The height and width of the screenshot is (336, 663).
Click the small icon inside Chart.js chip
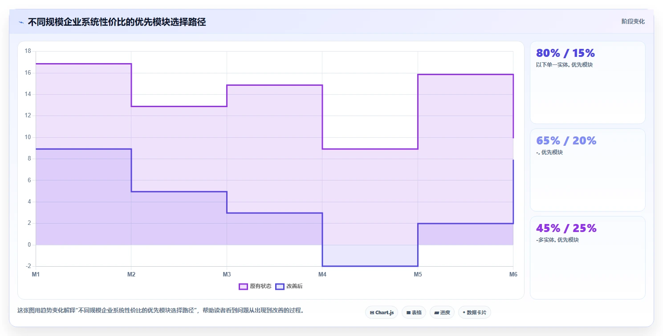point(372,313)
